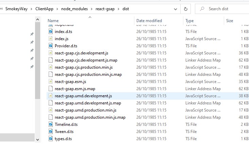The height and width of the screenshot is (150, 249).
Task: Click the navigation pane scrollbar thumb
Action: point(38,61)
